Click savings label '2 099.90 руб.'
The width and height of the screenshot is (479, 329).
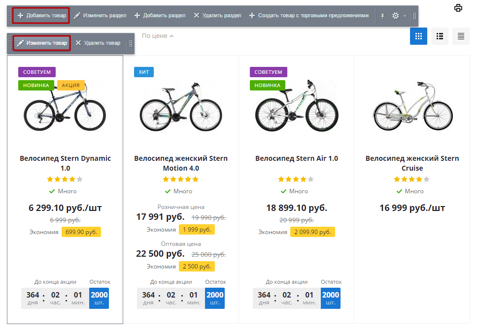[312, 232]
